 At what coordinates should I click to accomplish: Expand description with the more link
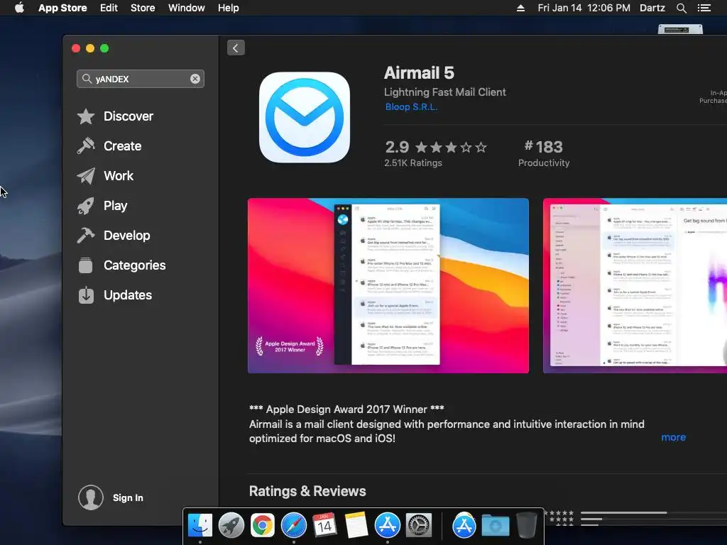(673, 437)
